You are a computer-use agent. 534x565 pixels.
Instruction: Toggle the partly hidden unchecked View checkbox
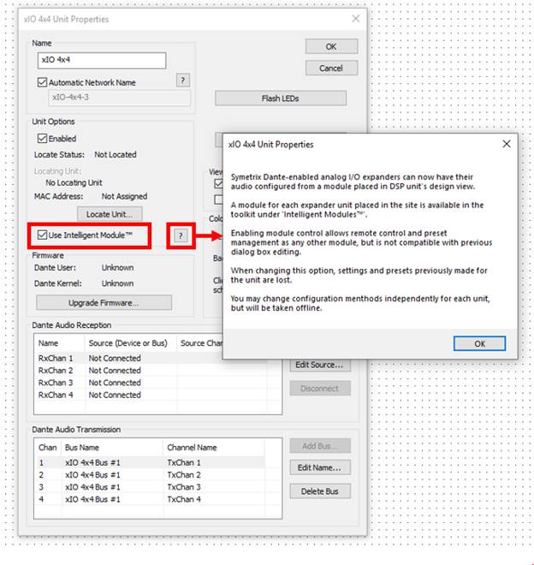pyautogui.click(x=218, y=199)
